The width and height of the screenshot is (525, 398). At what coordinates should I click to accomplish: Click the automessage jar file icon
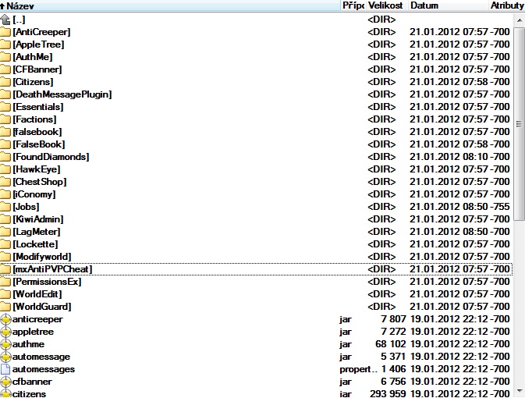coord(5,357)
